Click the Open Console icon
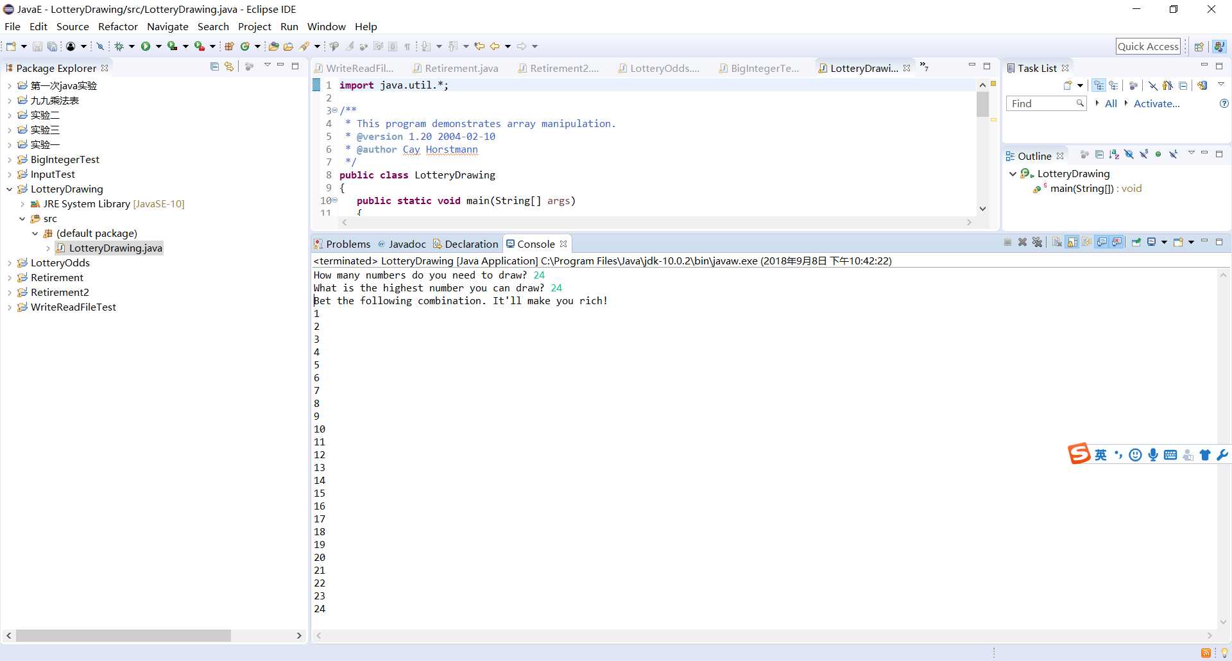 [x=1178, y=243]
